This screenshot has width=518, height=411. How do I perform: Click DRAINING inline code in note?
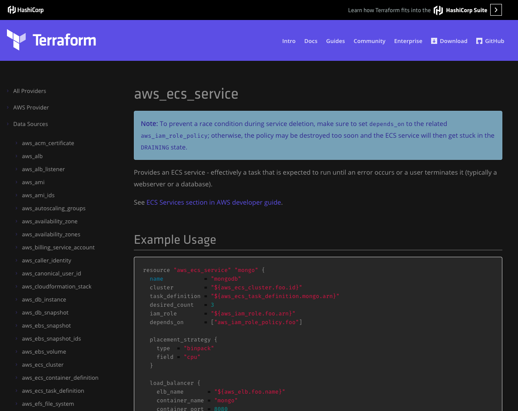pos(155,148)
